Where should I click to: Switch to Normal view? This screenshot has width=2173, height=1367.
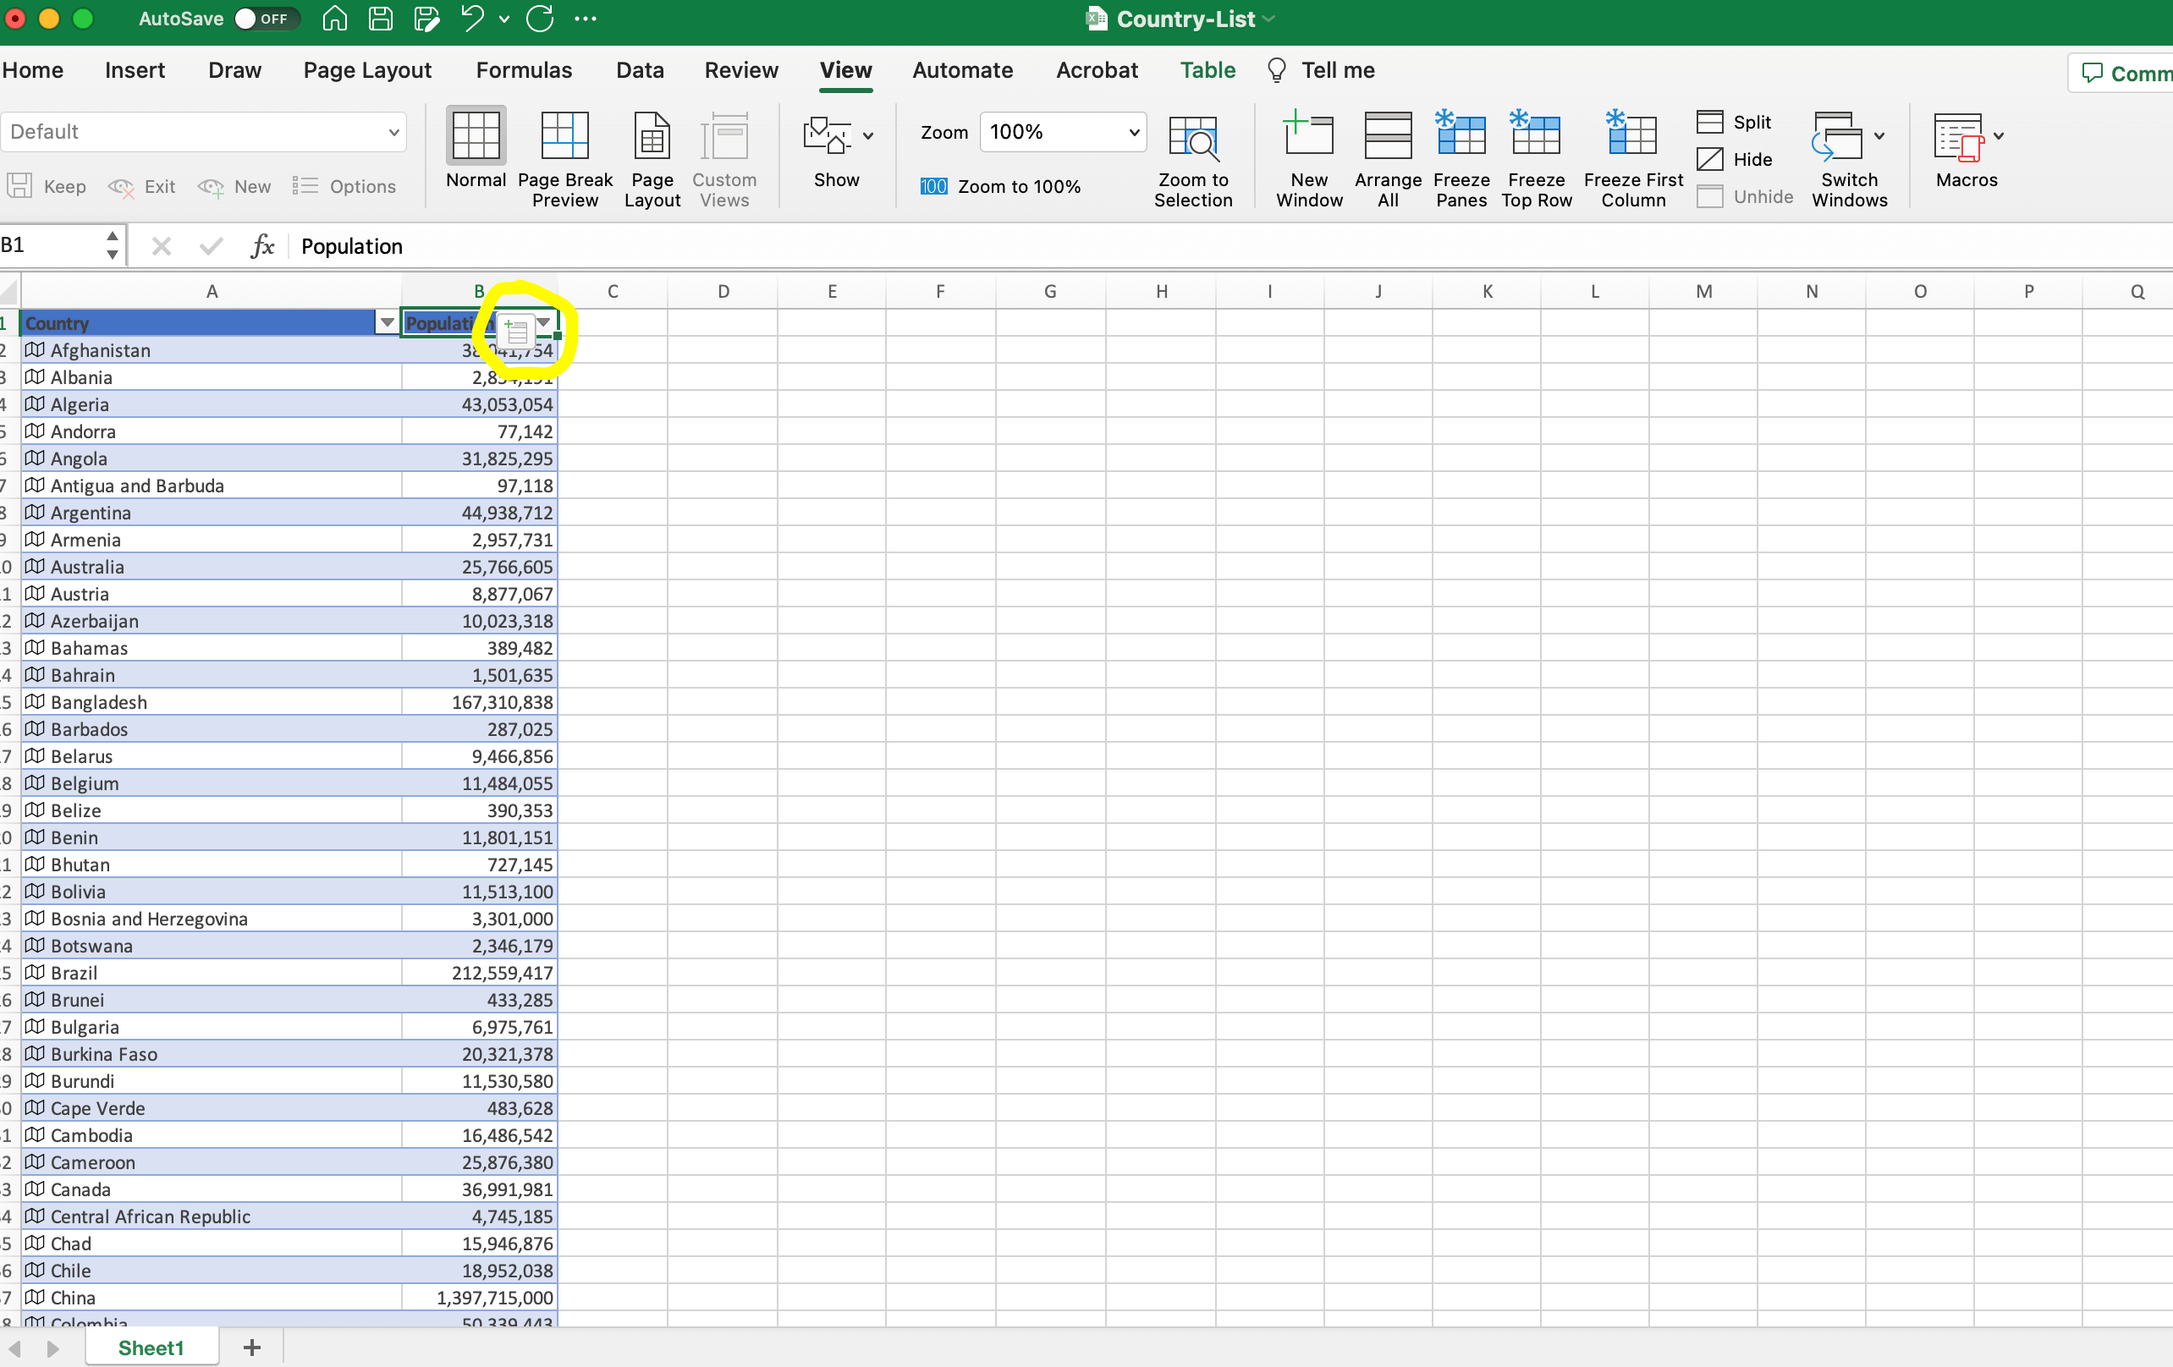pyautogui.click(x=476, y=153)
